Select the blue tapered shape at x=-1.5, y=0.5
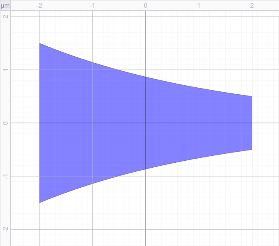The image size is (279, 246). [66, 96]
